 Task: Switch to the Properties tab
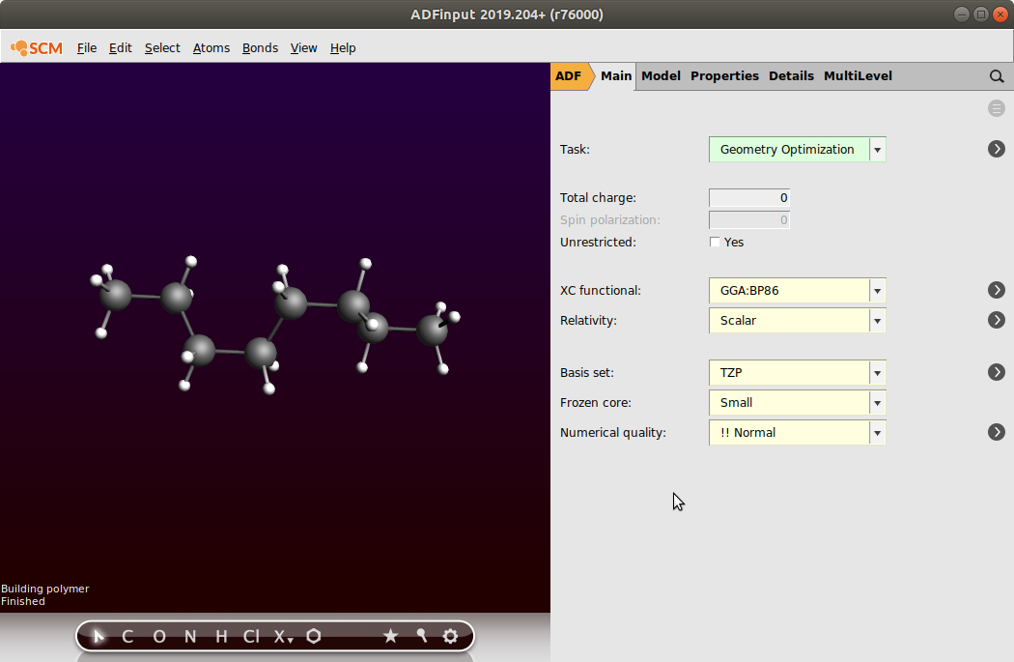point(724,75)
